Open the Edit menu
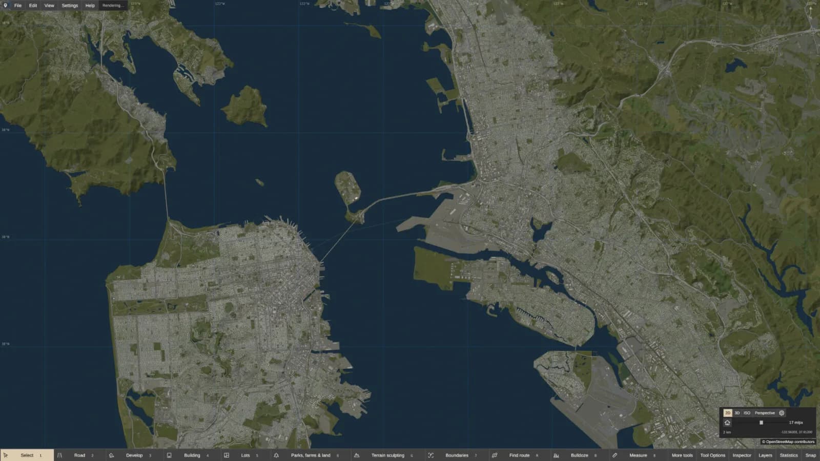This screenshot has height=461, width=820. tap(33, 6)
